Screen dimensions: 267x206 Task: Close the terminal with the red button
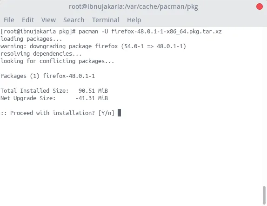coord(260,6)
